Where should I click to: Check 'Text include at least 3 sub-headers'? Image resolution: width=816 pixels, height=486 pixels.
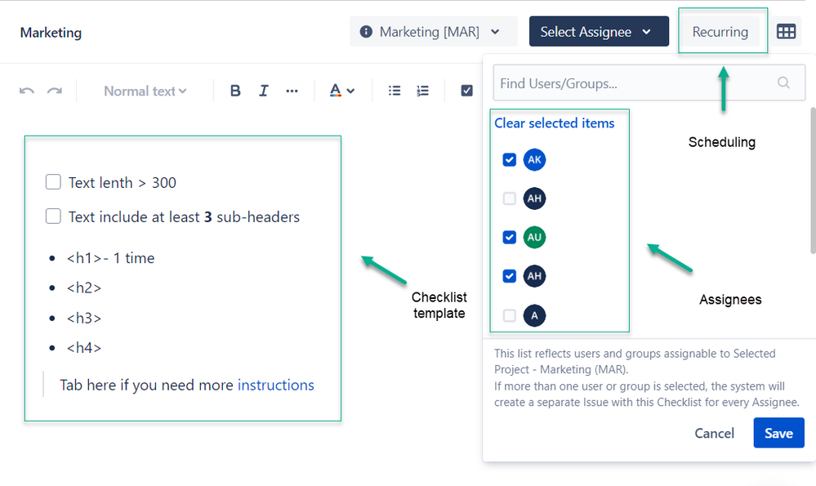(53, 216)
